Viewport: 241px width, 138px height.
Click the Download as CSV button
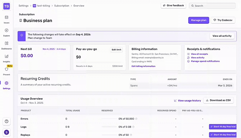coord(218,100)
